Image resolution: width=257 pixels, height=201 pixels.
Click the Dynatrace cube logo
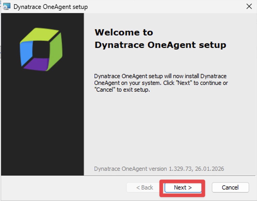41,49
